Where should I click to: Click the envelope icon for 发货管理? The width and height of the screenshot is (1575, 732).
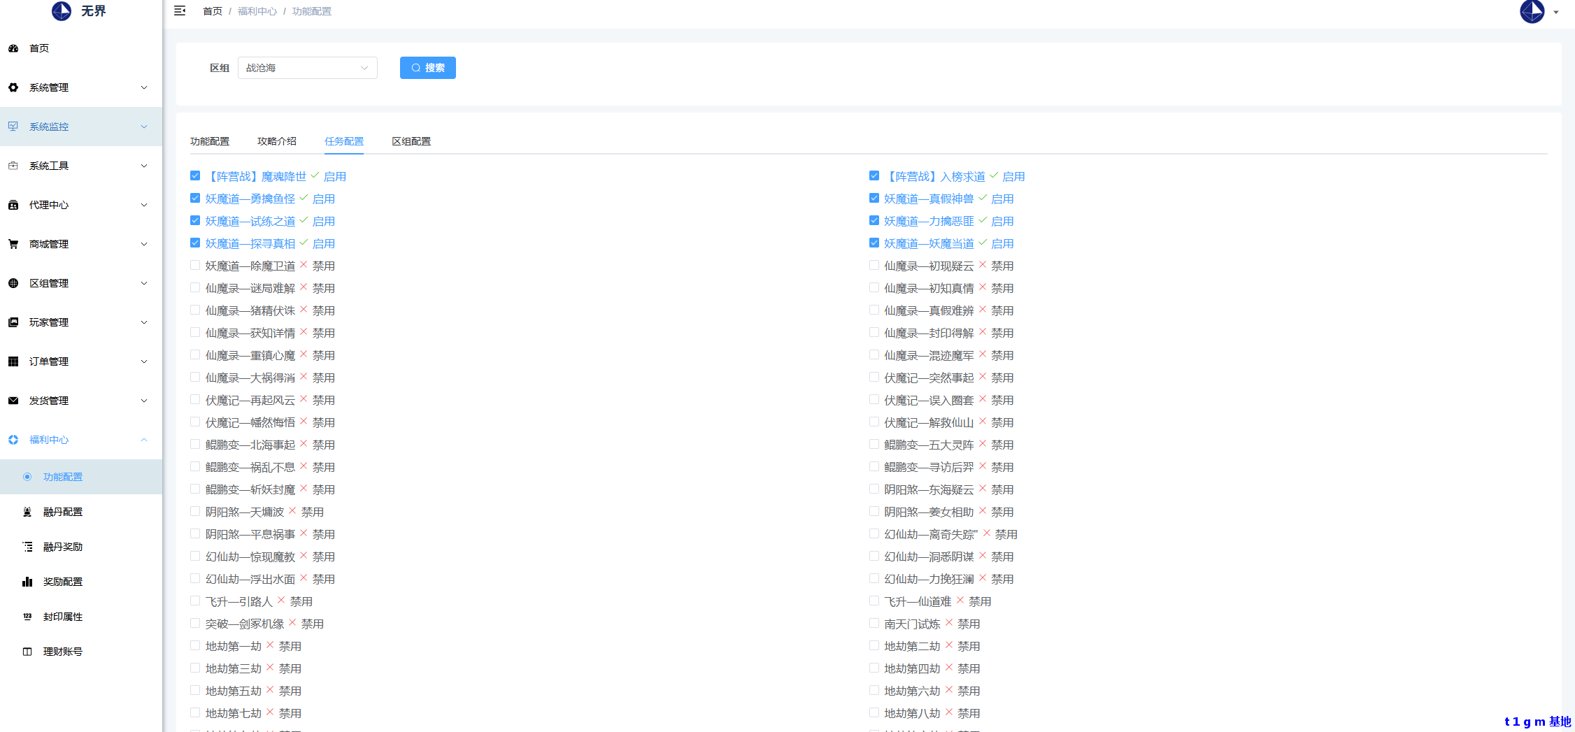(13, 401)
